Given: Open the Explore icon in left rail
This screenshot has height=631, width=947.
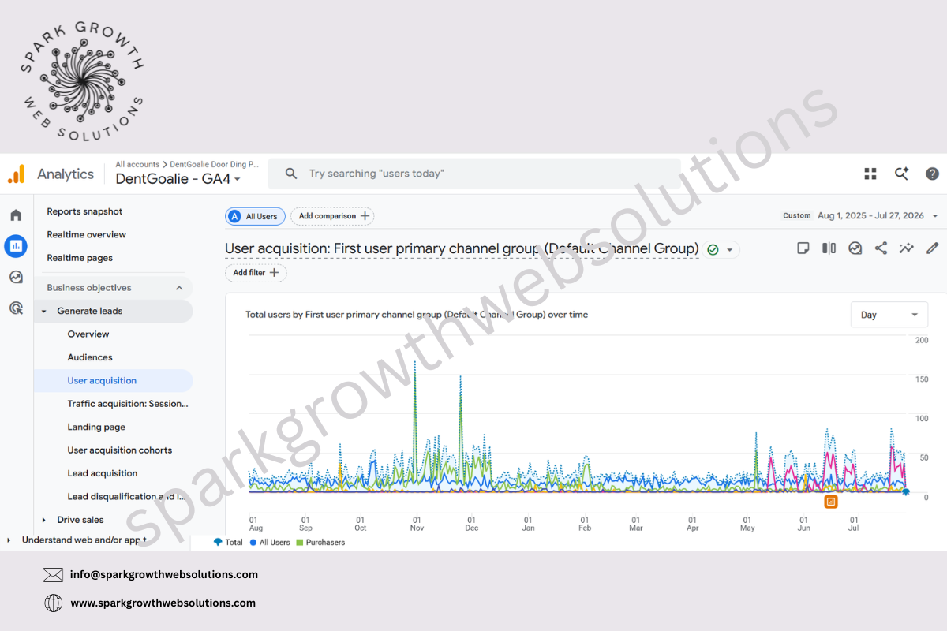Looking at the screenshot, I should [16, 277].
